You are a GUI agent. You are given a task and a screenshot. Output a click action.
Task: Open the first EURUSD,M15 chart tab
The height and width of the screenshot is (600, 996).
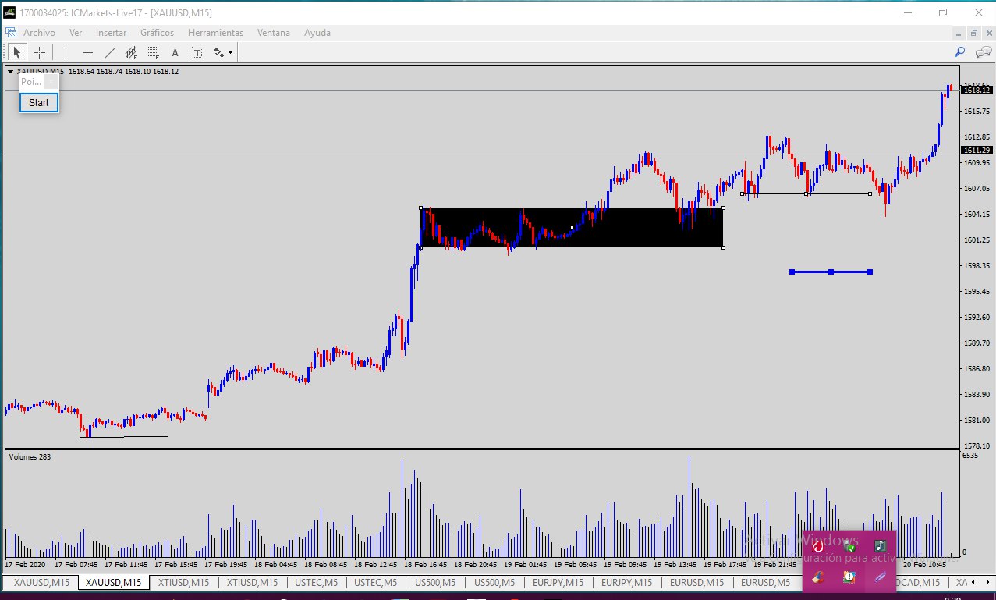(696, 582)
